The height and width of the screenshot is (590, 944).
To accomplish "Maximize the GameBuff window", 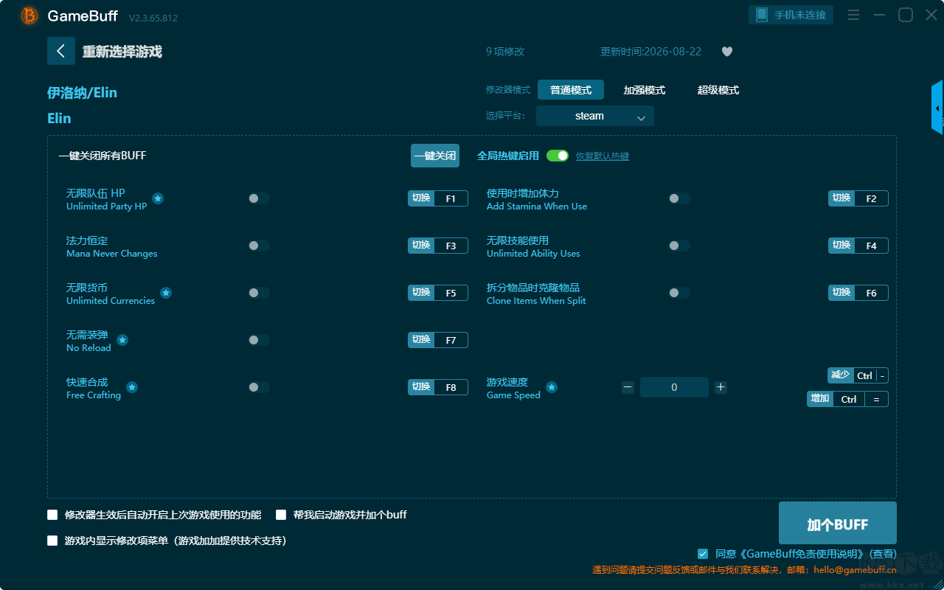I will pos(906,15).
